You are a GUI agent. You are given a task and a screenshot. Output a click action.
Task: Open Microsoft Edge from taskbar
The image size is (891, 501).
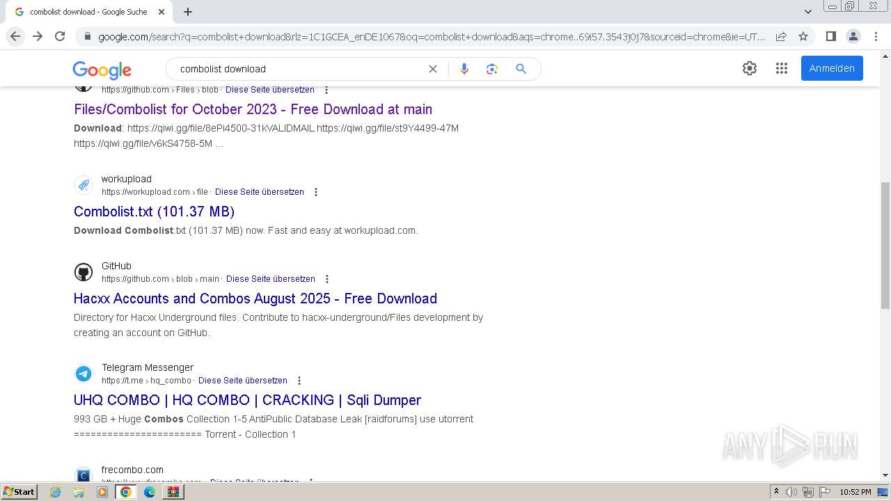[x=150, y=492]
